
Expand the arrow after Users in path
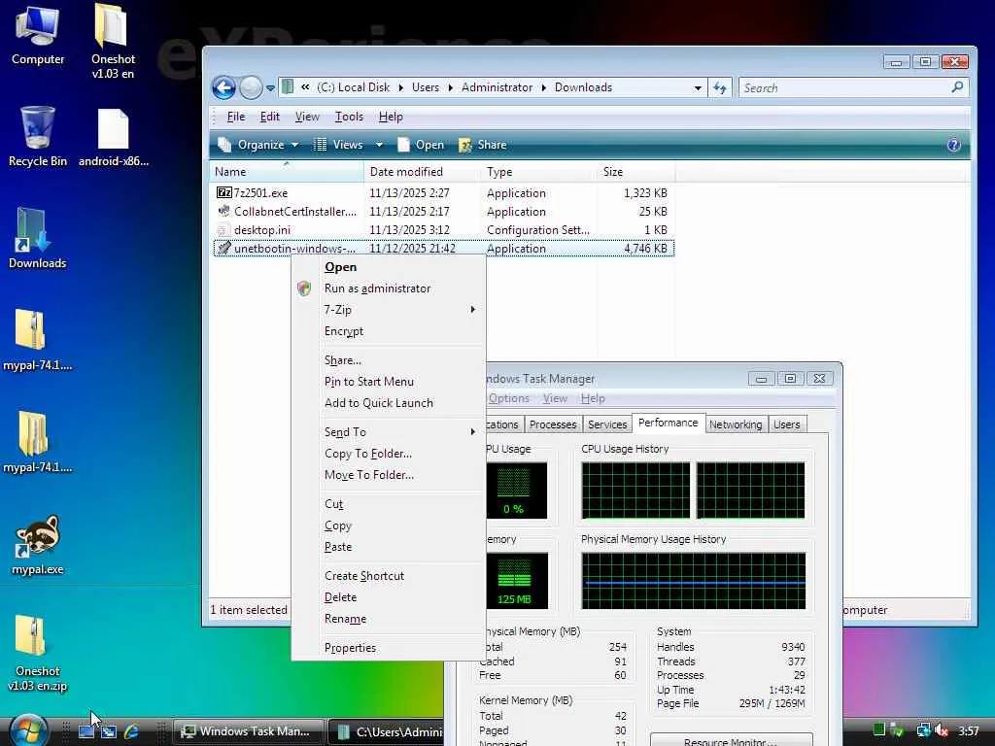click(451, 87)
